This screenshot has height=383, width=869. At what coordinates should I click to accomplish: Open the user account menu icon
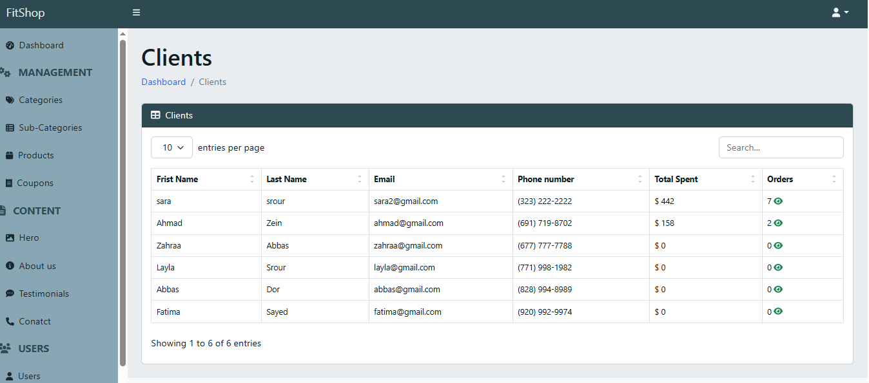839,13
